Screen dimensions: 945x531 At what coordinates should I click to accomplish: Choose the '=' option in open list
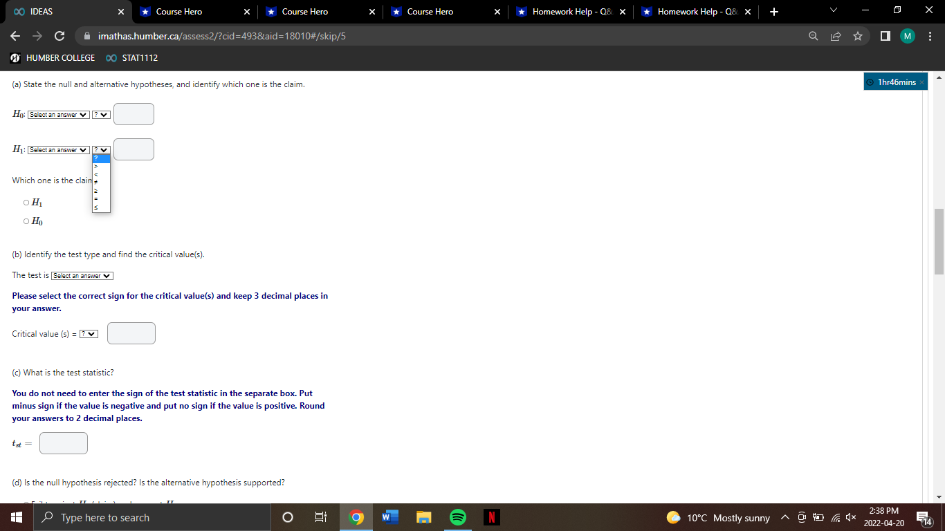[x=101, y=199]
